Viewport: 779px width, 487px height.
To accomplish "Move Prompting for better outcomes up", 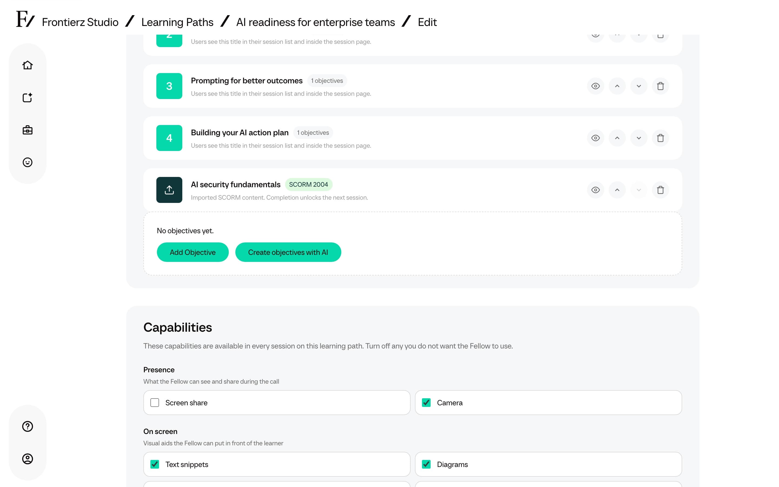I will 617,86.
